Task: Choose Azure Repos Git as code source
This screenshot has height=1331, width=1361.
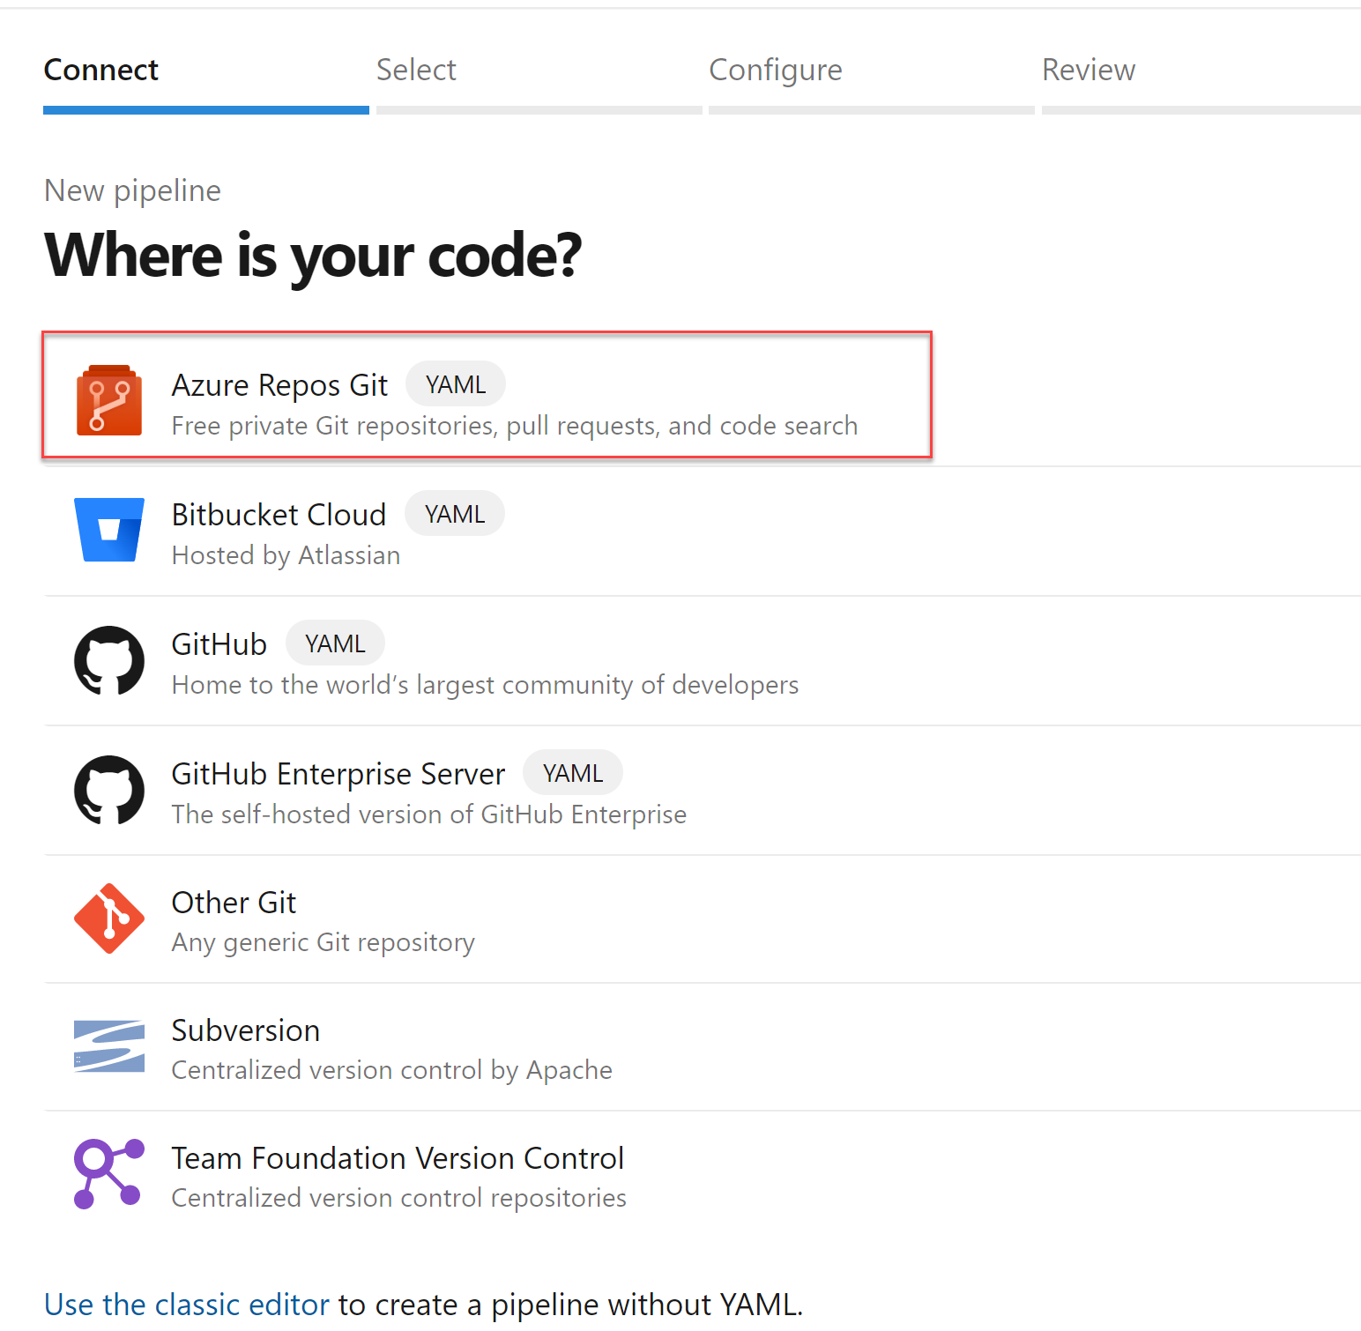Action: point(279,386)
